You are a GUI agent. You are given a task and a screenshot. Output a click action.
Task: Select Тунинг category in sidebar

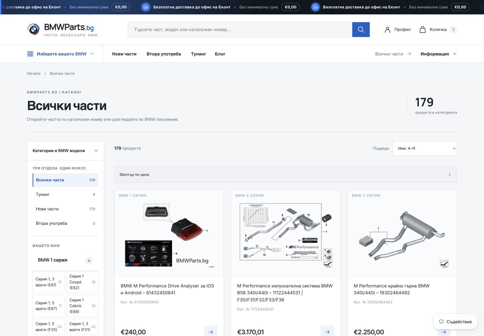coord(66,195)
